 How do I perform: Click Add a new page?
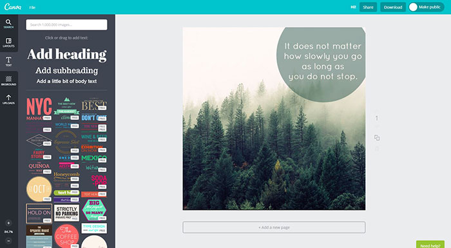coord(274,227)
